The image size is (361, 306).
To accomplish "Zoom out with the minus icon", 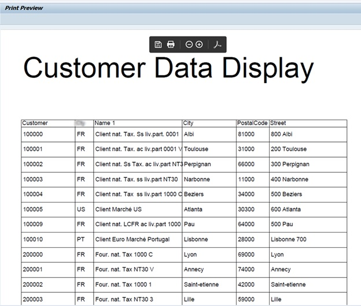I will click(189, 44).
